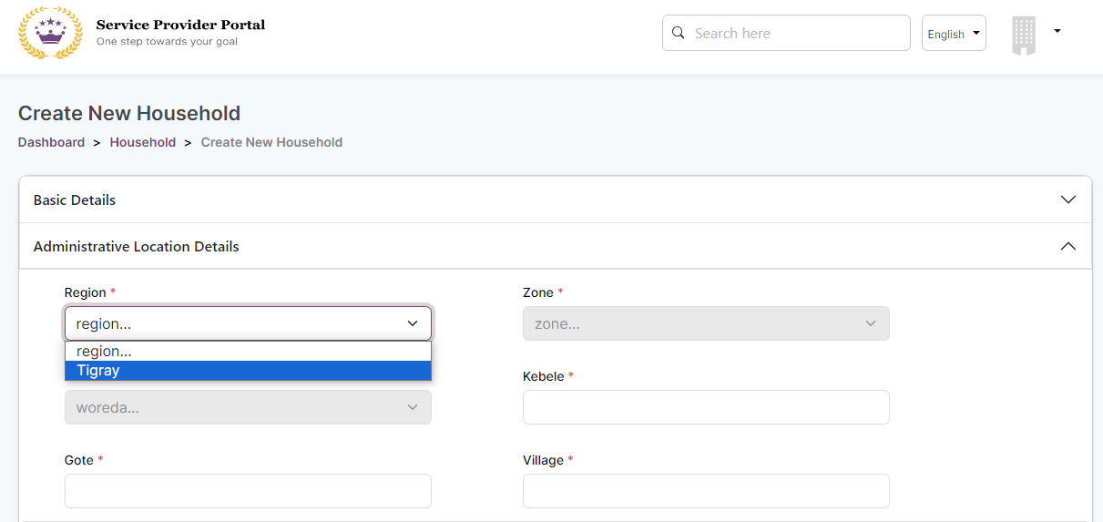The image size is (1103, 522).
Task: Expand Basic Details with its chevron
Action: (x=1068, y=200)
